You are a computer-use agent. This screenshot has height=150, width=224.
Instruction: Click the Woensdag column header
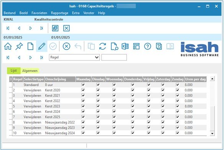pos(114,79)
